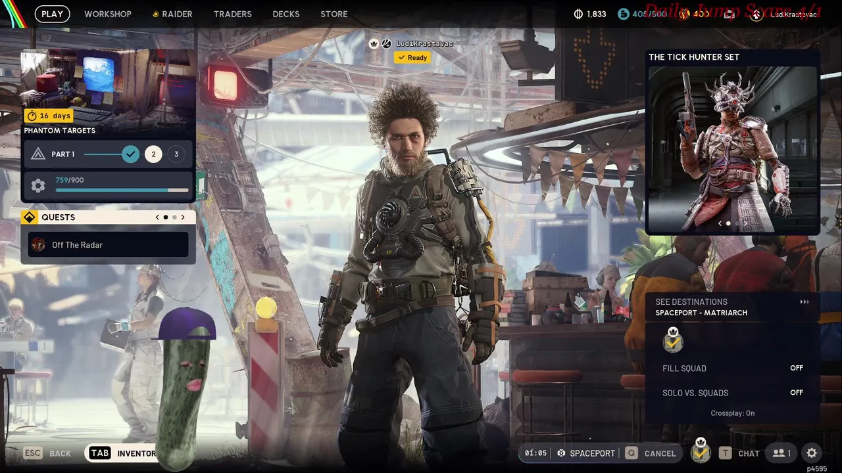Toggle the yellow Ready status badge
Screen dimensions: 842x473
pos(412,58)
